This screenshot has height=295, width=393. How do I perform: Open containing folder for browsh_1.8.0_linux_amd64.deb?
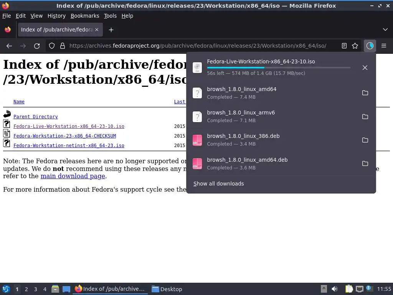365,164
